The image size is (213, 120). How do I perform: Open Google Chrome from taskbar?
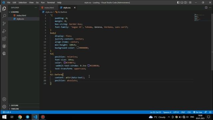pos(20,117)
